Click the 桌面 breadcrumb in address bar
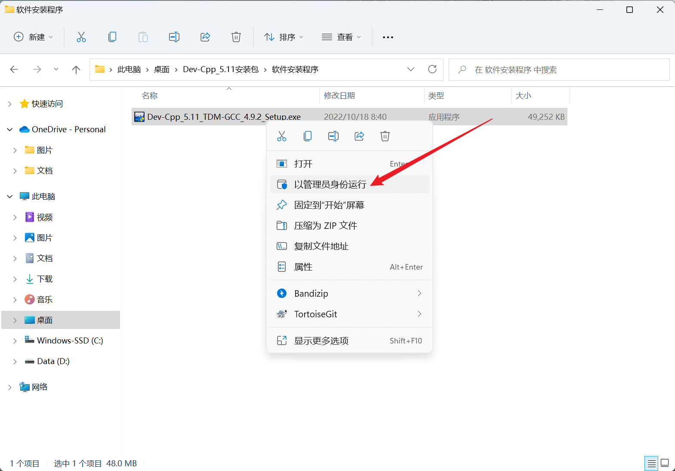 162,70
